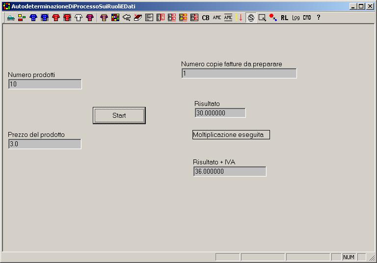
Task: Click the window with arrow icon
Action: (x=262, y=18)
